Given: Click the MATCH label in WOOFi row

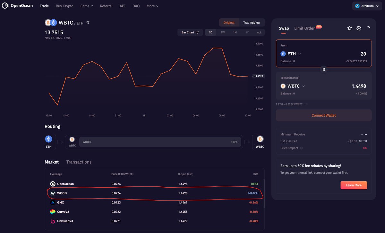Looking at the screenshot, I should 253,193.
